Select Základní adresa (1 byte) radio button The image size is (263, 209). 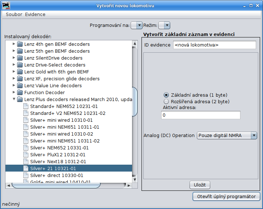pos(167,95)
